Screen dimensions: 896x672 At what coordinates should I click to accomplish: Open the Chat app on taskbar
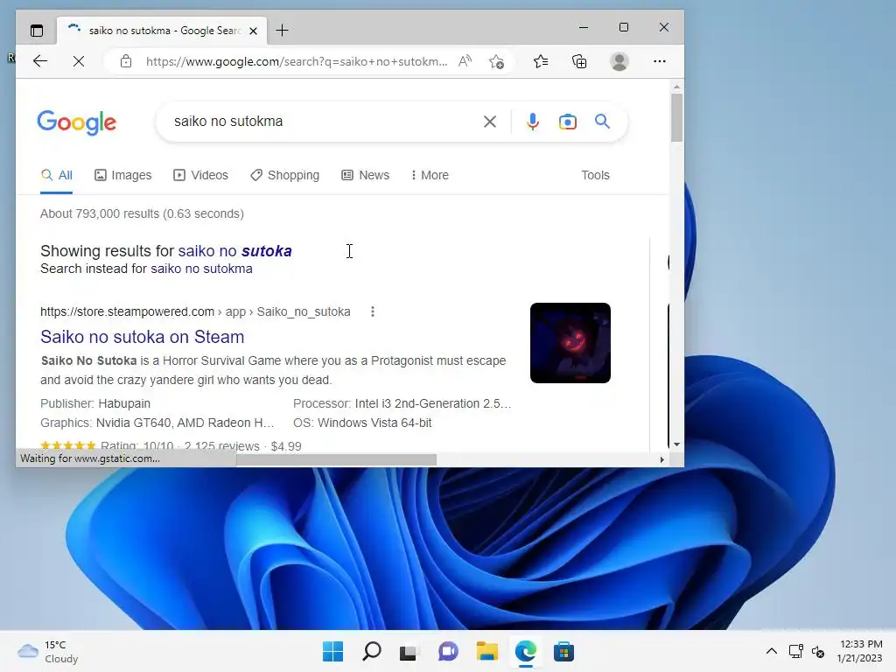pyautogui.click(x=448, y=651)
